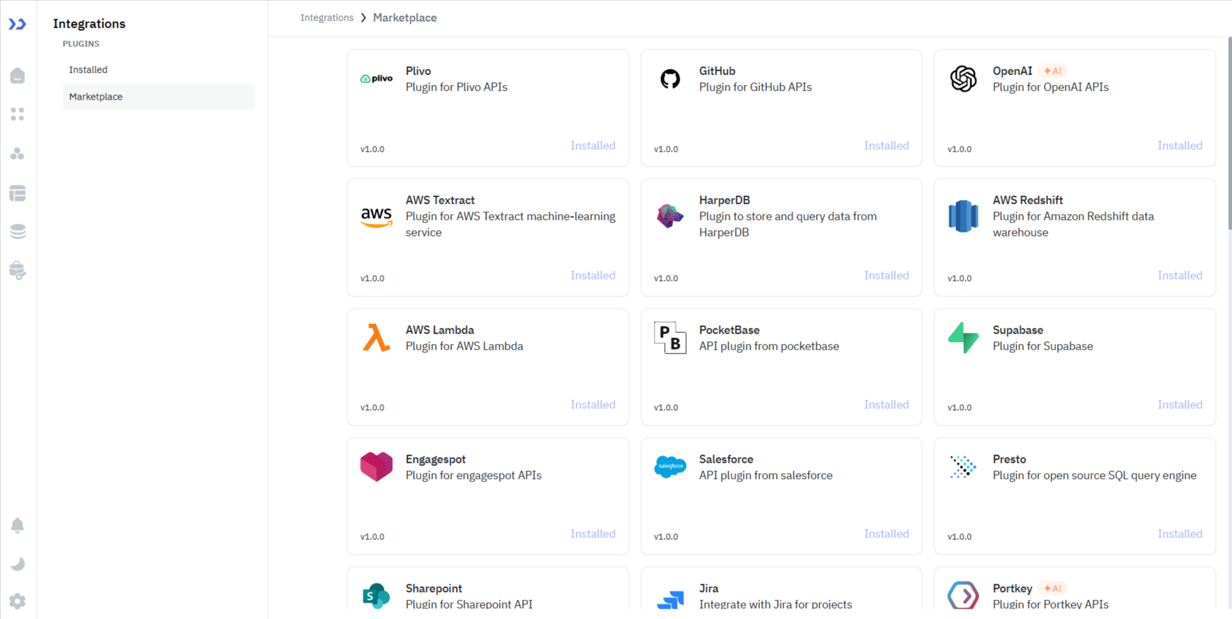This screenshot has height=619, width=1232.
Task: Click 'Plugin for open source SQL query engine'
Action: coord(1094,475)
